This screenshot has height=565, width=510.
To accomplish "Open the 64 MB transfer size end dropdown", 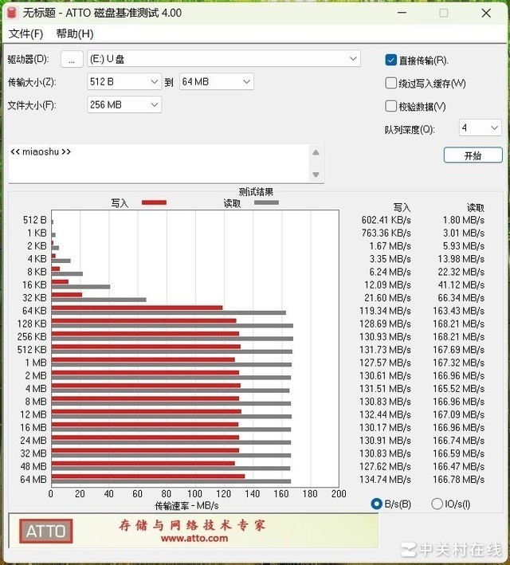I will coord(216,82).
